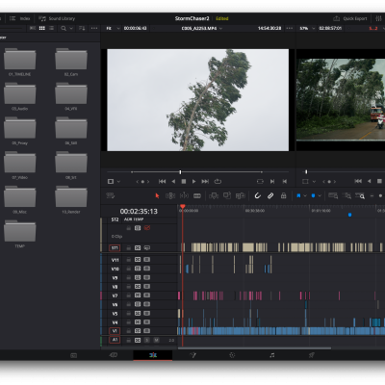385x385 pixels.
Task: Open the Deliver rocket page icon
Action: 312,355
